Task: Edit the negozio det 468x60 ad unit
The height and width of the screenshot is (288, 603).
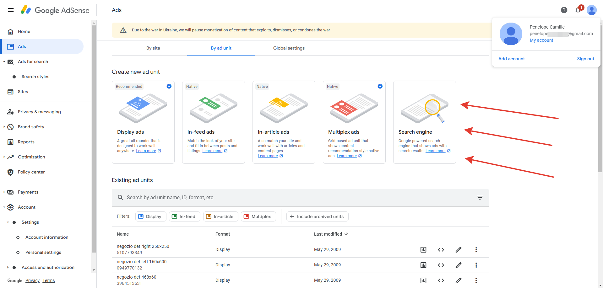Action: [459, 280]
